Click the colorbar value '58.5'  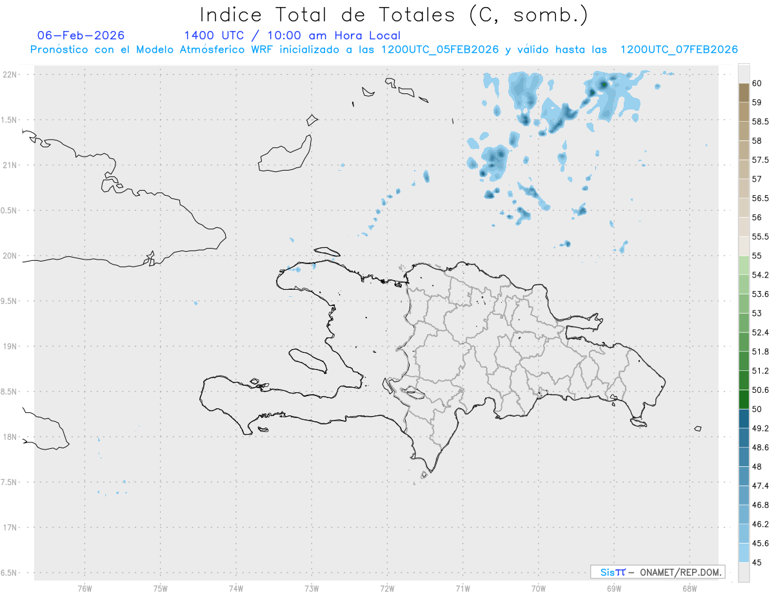(760, 122)
